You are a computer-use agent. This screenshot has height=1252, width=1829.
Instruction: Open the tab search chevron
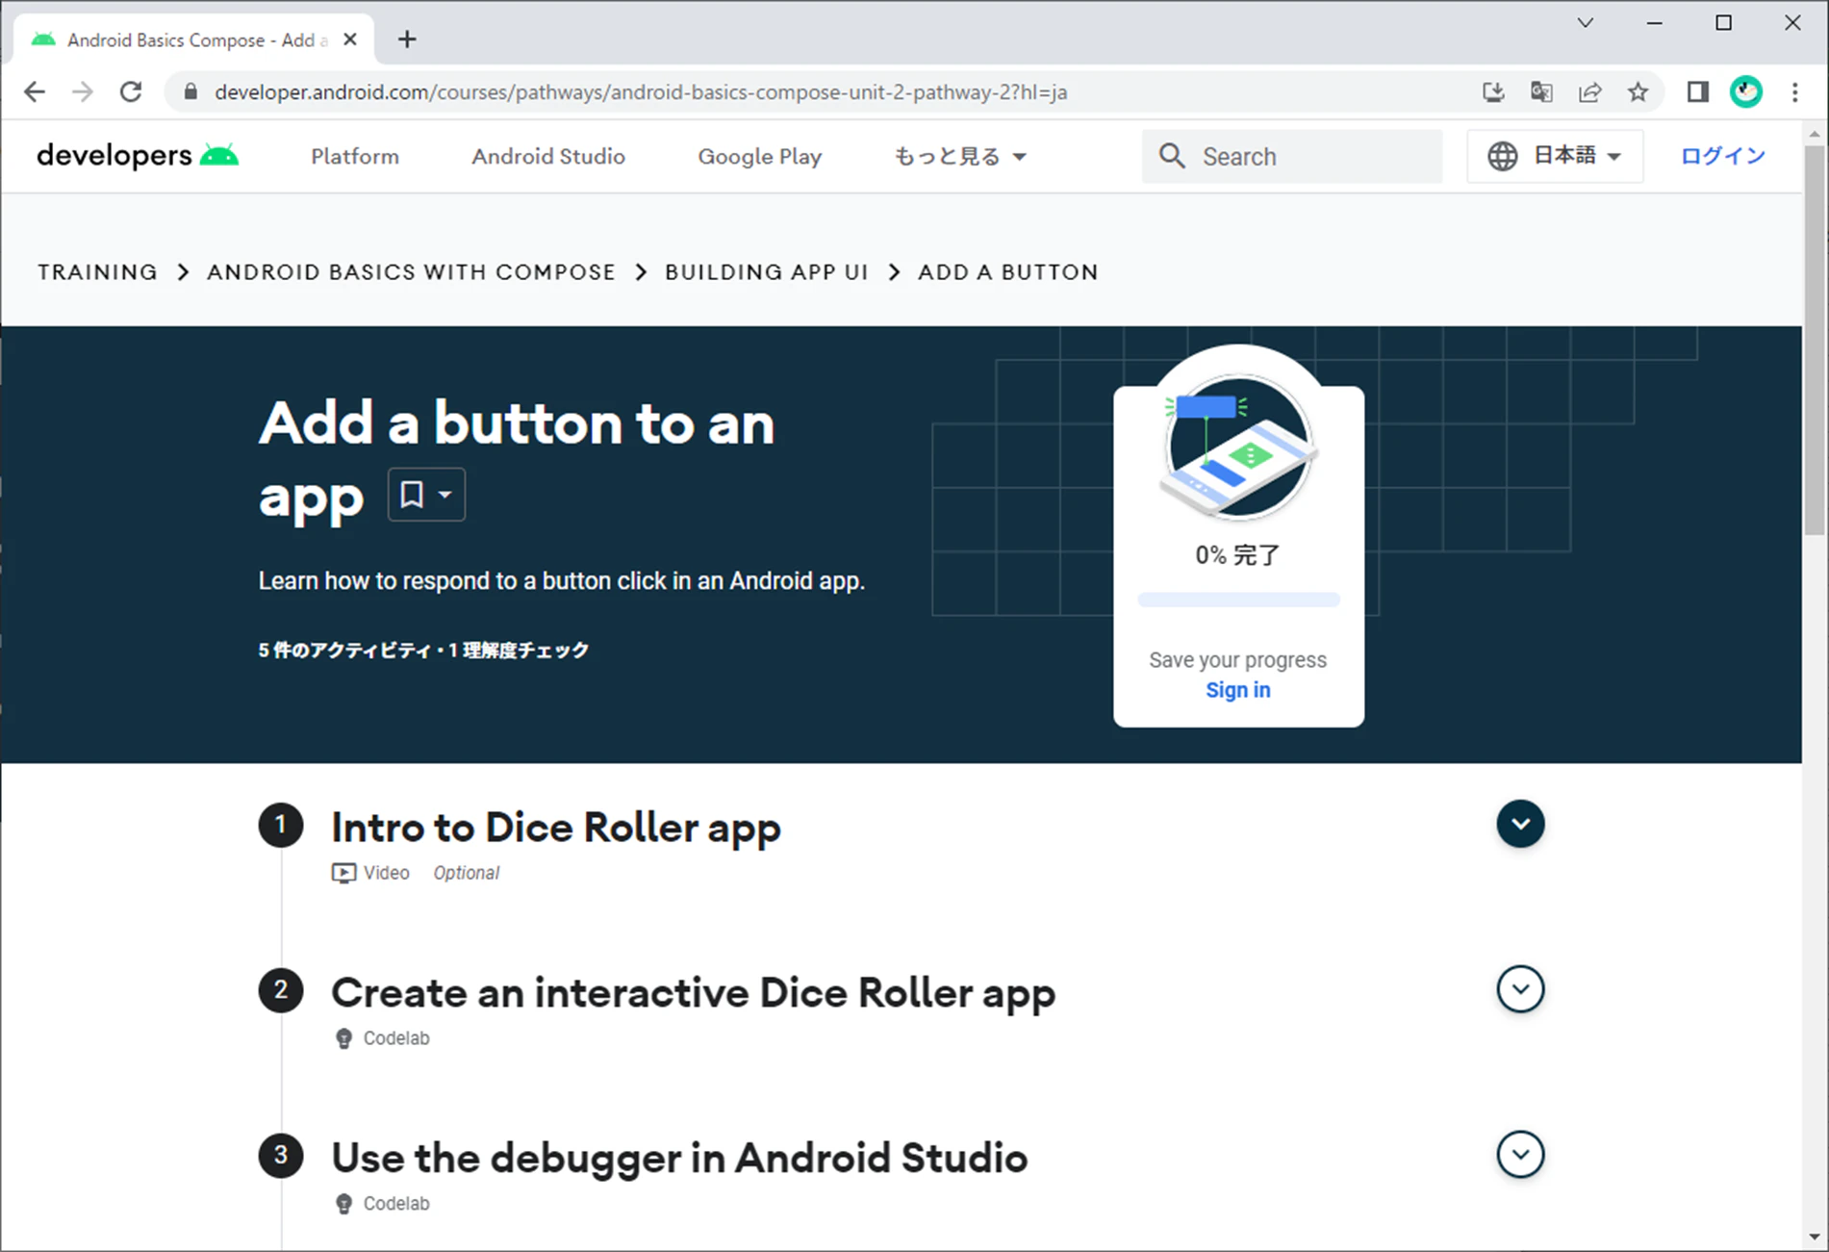1586,22
